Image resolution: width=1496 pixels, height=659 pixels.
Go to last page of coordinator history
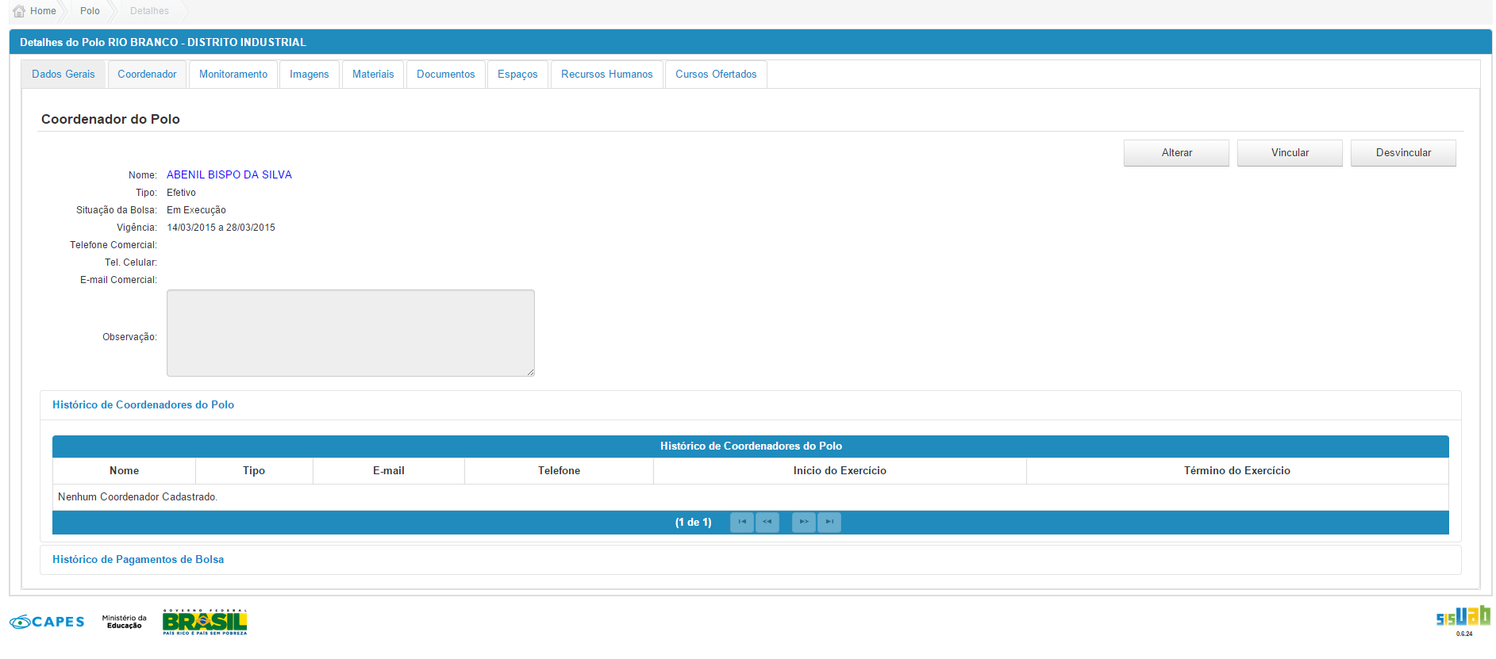[x=829, y=522]
